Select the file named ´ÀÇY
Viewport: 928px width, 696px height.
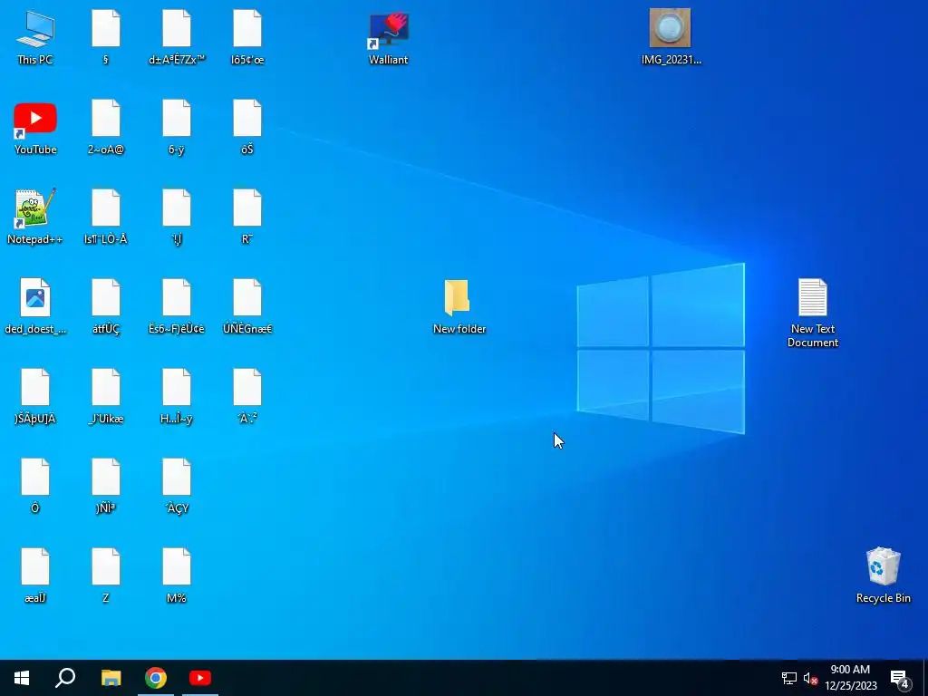point(177,486)
